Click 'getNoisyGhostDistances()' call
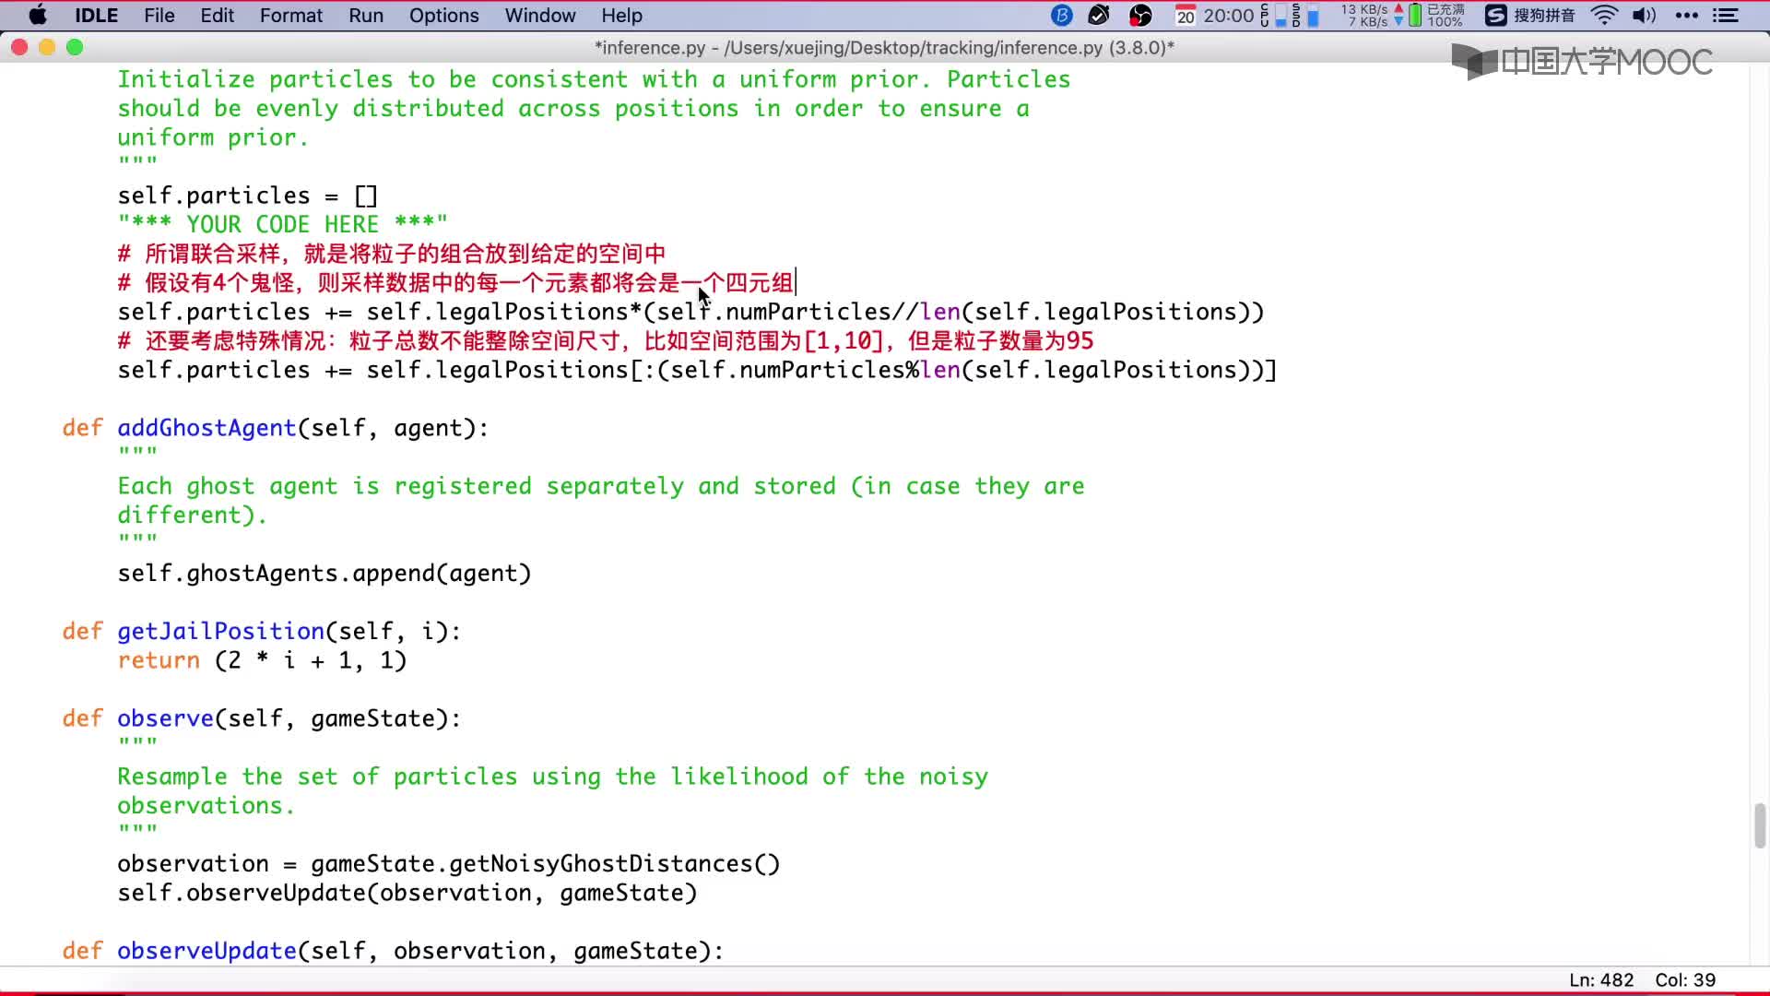The height and width of the screenshot is (996, 1770). coord(615,864)
